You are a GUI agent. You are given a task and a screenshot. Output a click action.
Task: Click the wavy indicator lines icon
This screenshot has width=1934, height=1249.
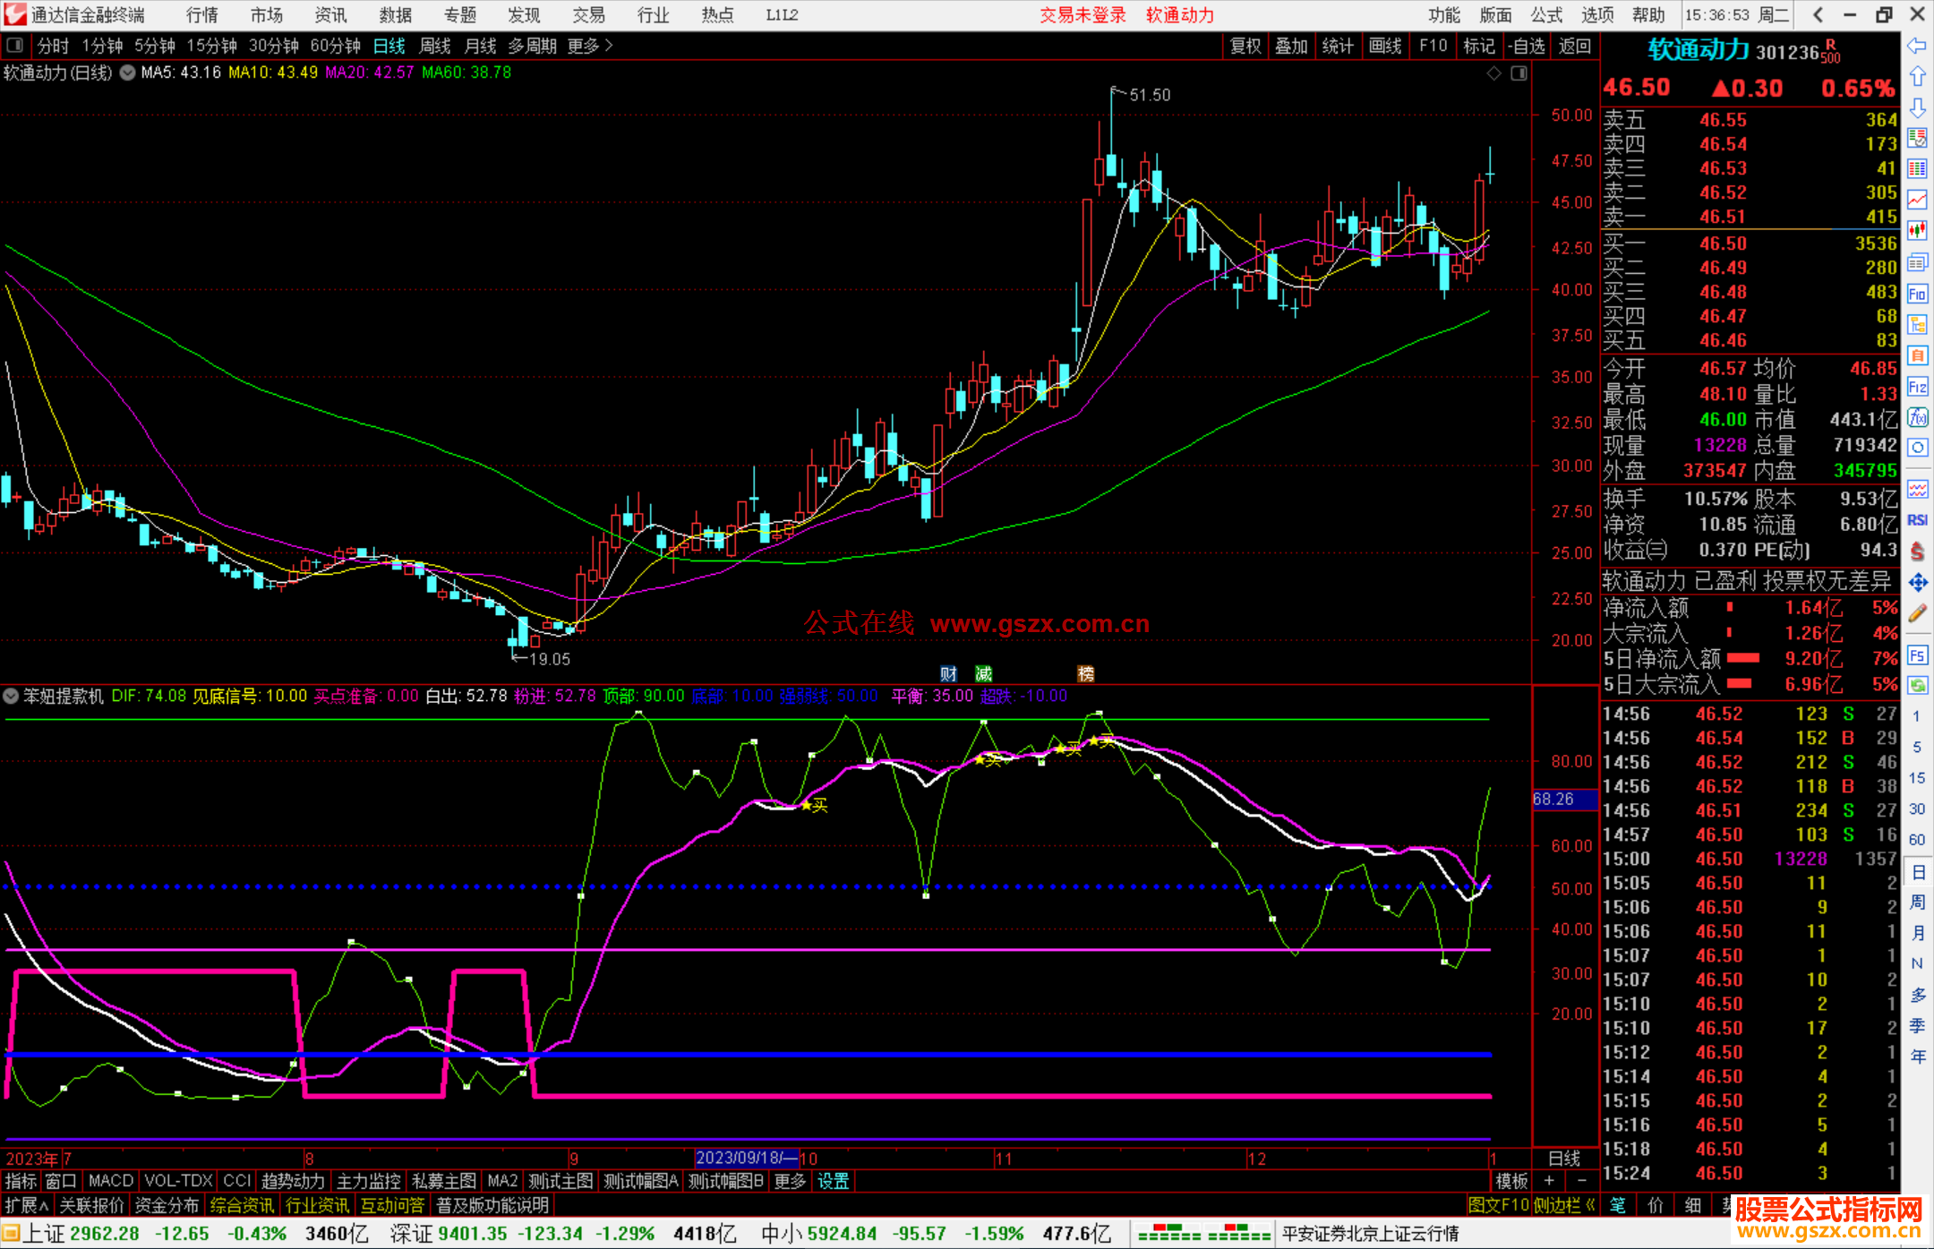[x=1917, y=489]
